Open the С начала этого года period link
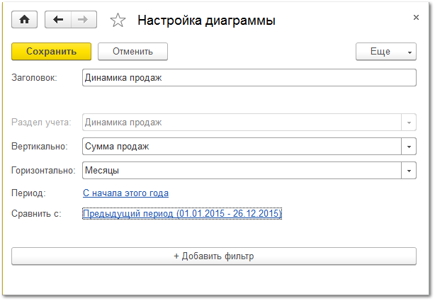435x301 pixels. click(125, 193)
